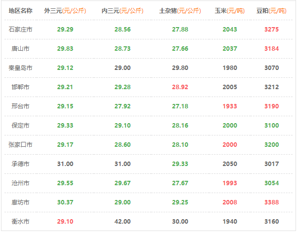Click the 土杂猪(元/公斤) column header
Image resolution: width=298 pixels, height=232 pixels.
coord(180,11)
